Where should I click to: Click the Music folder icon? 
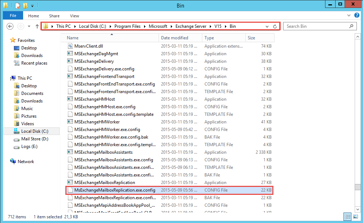(17, 109)
